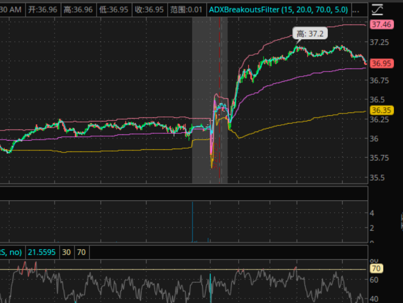
Task: Click the blue spike in middle study panel
Action: coord(193,221)
